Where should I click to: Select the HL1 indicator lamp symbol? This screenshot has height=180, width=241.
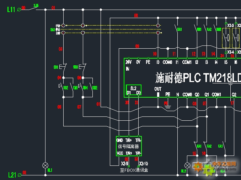tap(45, 165)
